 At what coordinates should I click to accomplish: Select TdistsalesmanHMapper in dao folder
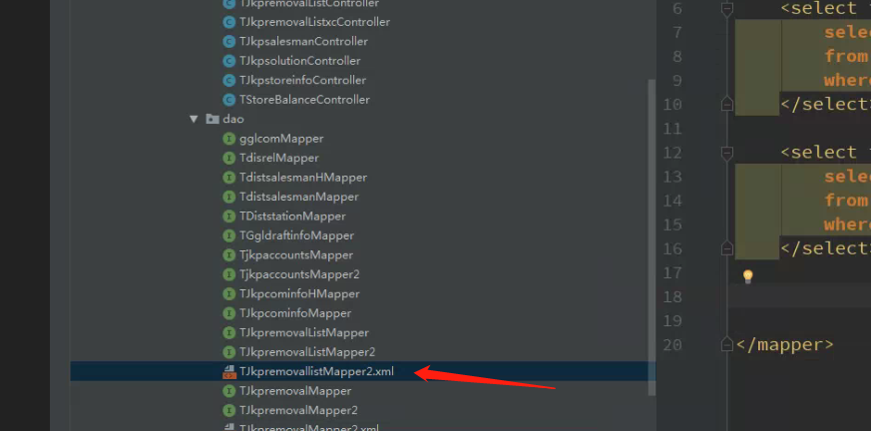click(x=303, y=178)
